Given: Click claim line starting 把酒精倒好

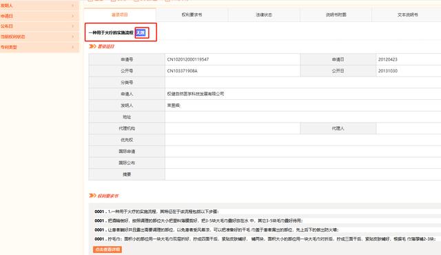Looking at the screenshot, I should (205, 221).
